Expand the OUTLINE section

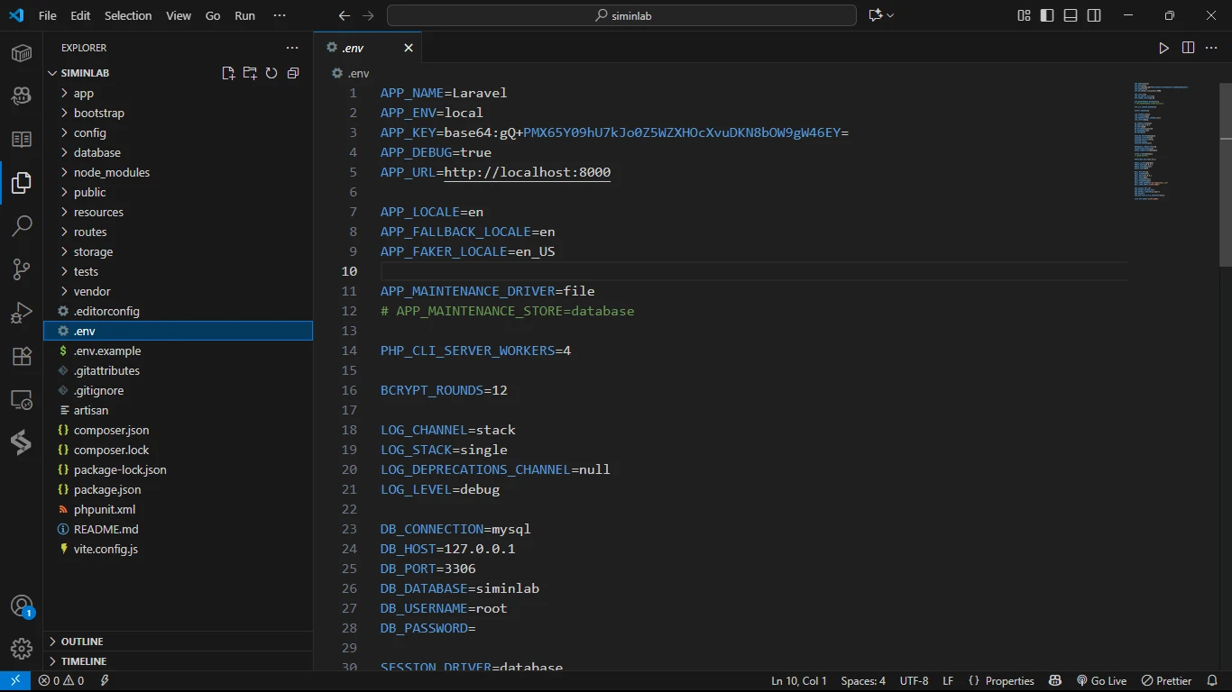(x=82, y=642)
